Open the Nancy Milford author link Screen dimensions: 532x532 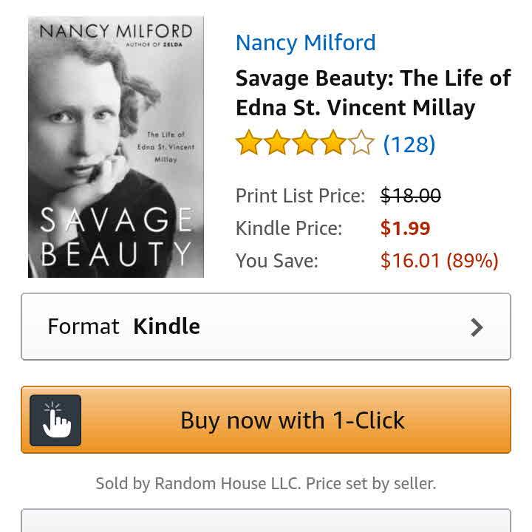tap(305, 43)
